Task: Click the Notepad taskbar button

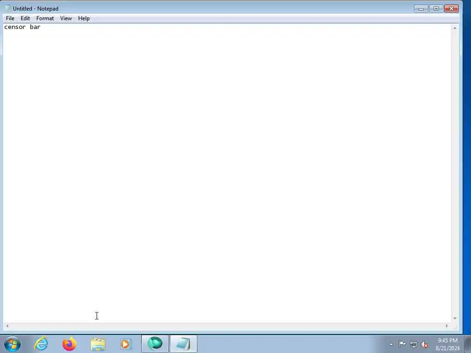Action: coord(183,344)
